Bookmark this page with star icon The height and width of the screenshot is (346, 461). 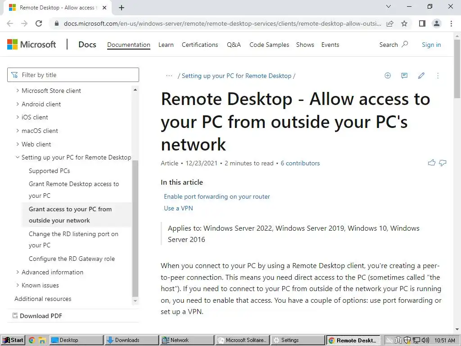tap(404, 23)
